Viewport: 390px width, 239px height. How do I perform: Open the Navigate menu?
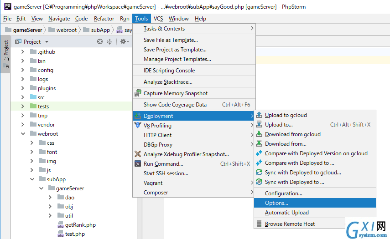(59, 19)
